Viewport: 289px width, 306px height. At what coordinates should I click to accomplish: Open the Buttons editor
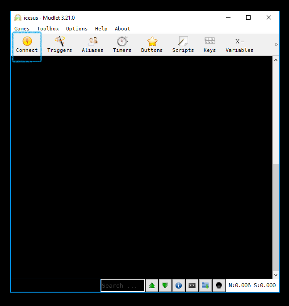[x=152, y=45]
